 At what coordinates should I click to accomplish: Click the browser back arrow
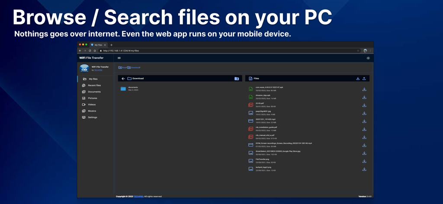point(80,51)
